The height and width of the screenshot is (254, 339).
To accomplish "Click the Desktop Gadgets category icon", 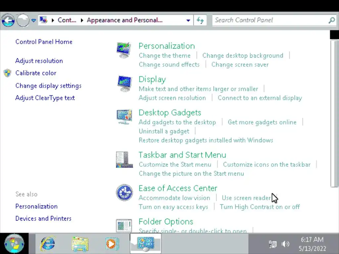I will click(x=124, y=117).
